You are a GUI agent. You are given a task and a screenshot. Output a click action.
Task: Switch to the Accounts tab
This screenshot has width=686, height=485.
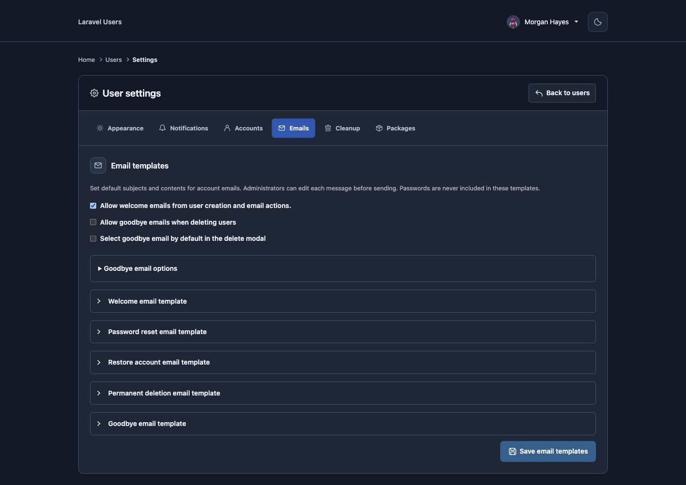(x=243, y=128)
